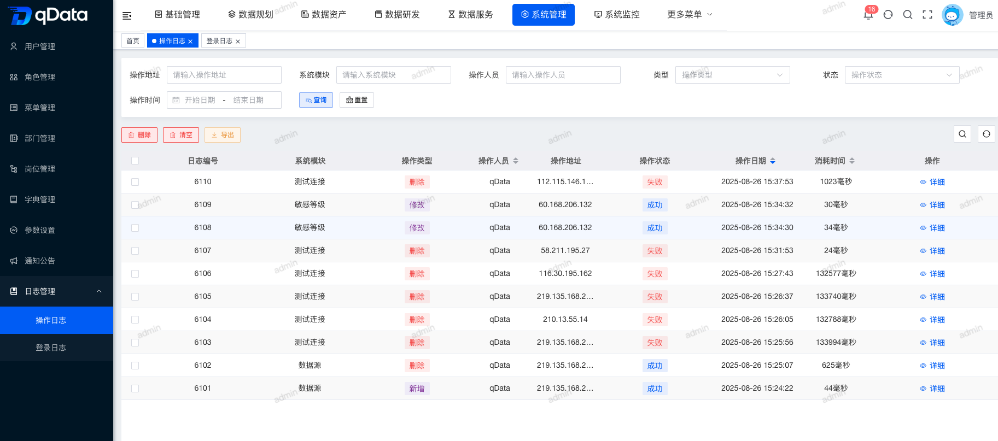Open the 操作类型 dropdown
The image size is (998, 441).
[732, 75]
